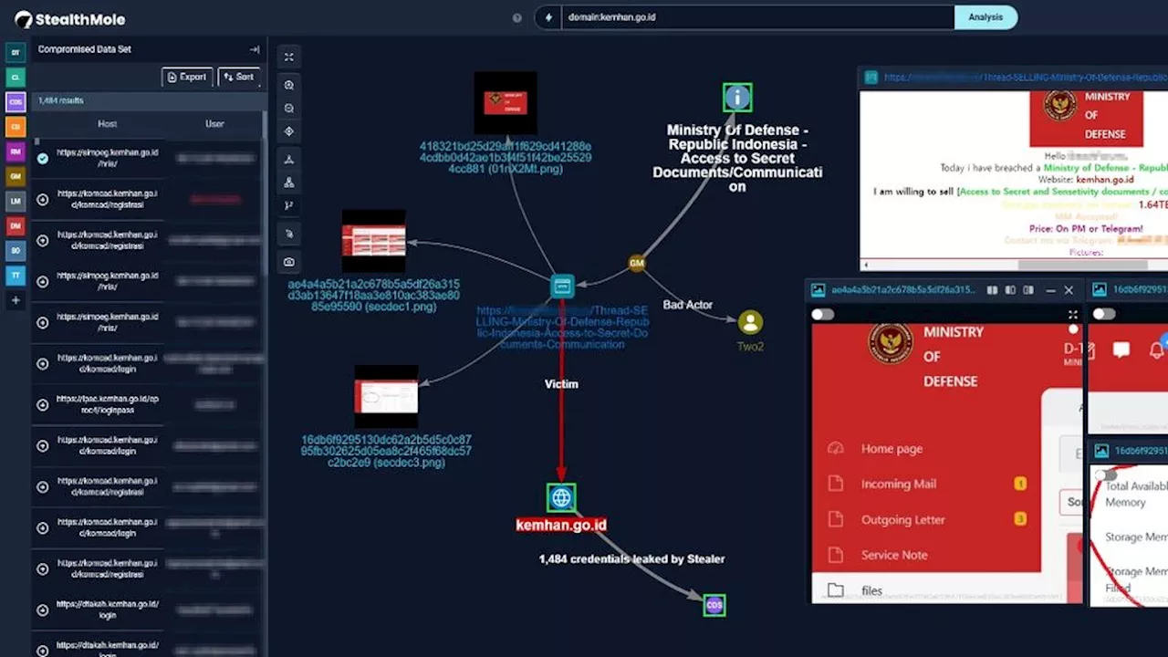Open the CB sidebar module
This screenshot has height=657, width=1168.
15,127
